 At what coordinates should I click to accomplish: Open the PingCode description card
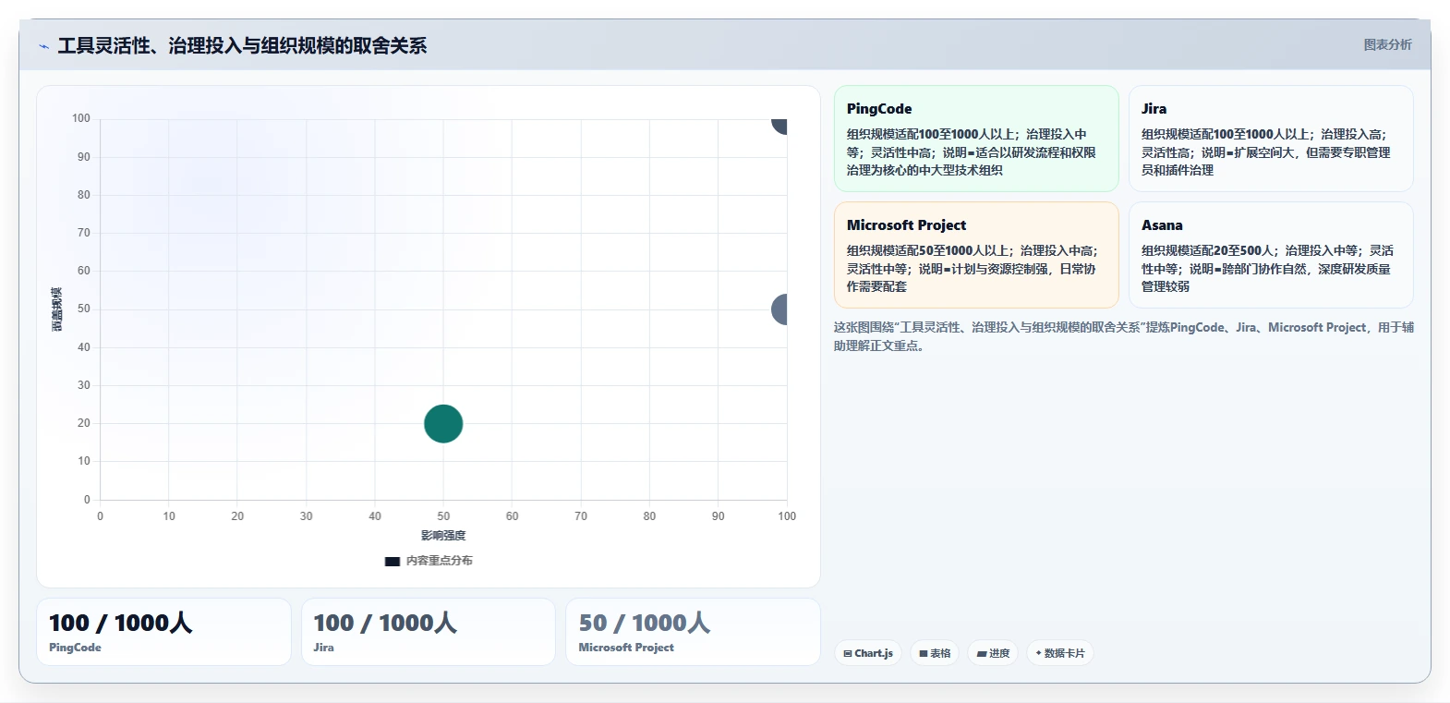[x=976, y=139]
